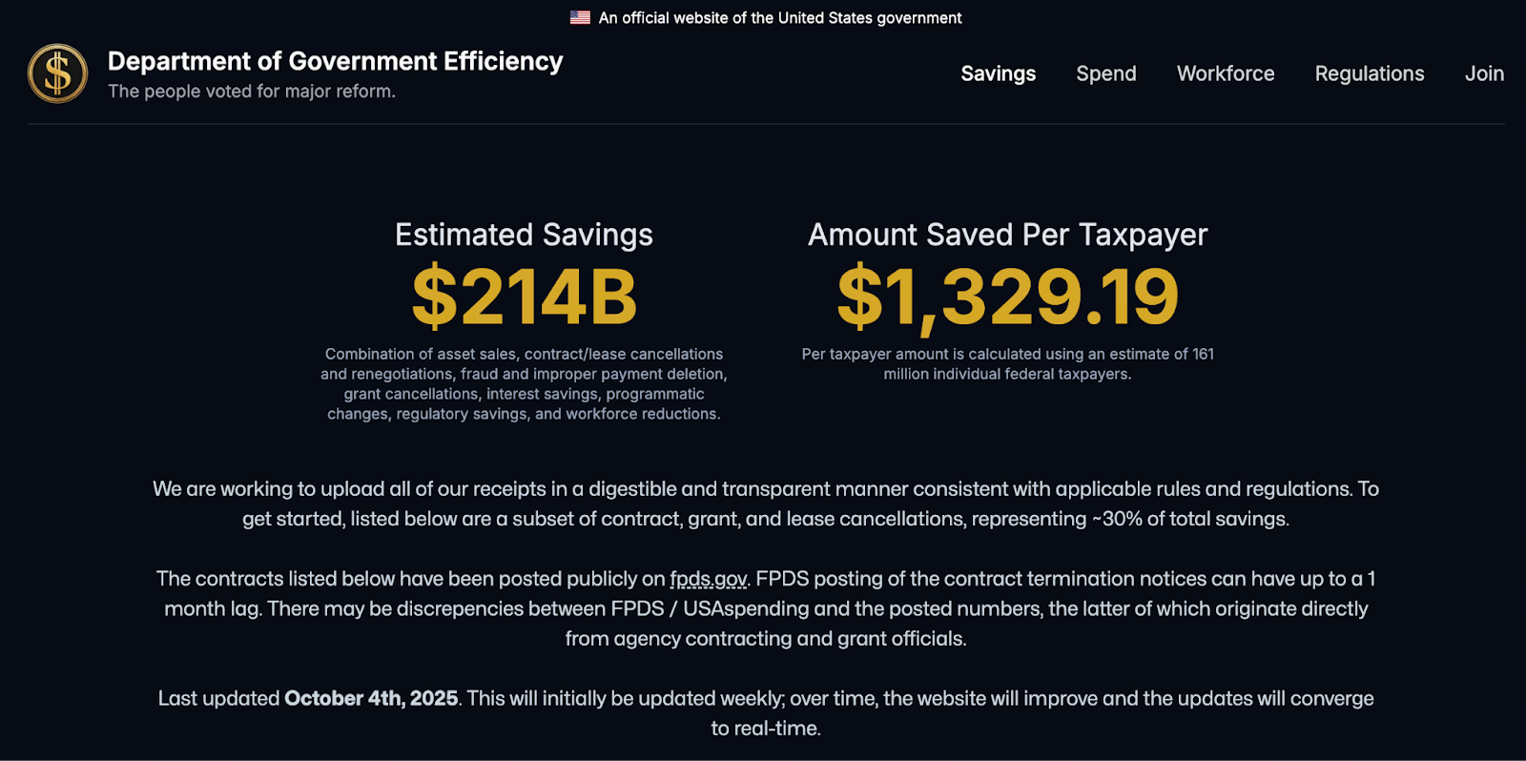Click the USASpending discrepancies paragraph
This screenshot has height=761, width=1526.
pyautogui.click(x=765, y=608)
